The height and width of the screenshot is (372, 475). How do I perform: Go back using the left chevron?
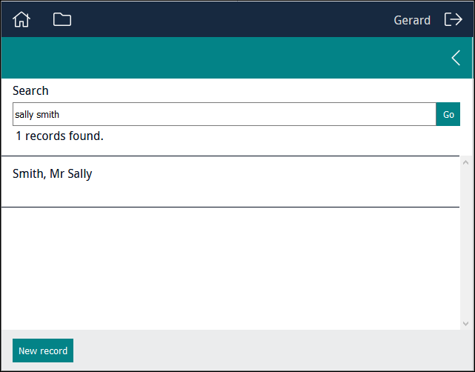(x=456, y=58)
